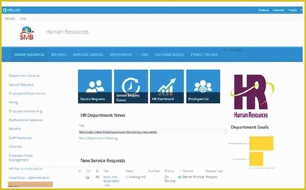Click the Title header in HR Department News
Image resolution: width=306 pixels, height=190 pixels.
(x=82, y=126)
